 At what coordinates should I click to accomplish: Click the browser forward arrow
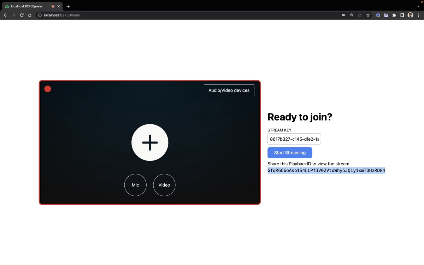(13, 15)
